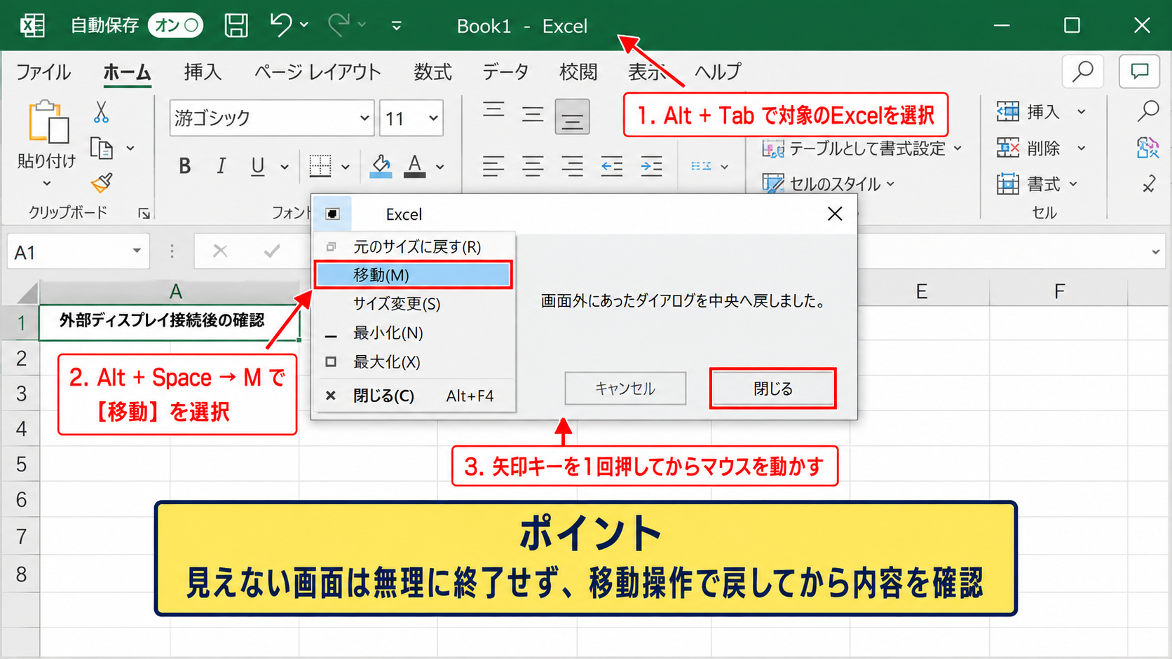Switch to the 校閲 tab

point(578,71)
